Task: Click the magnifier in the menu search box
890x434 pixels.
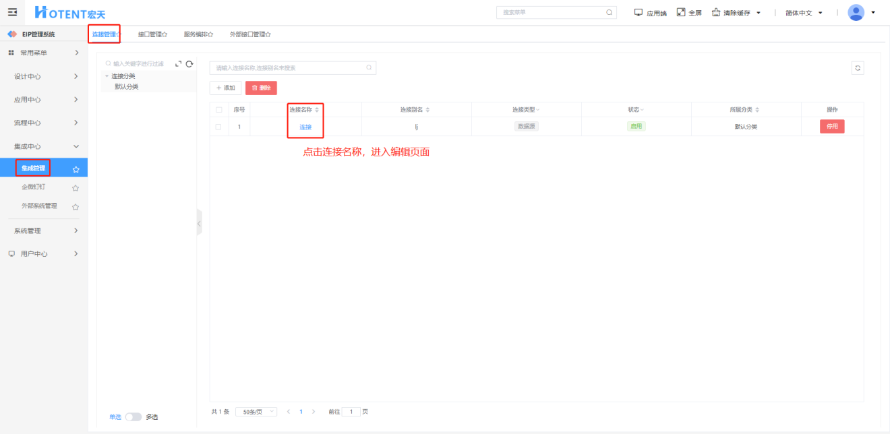Action: click(x=610, y=12)
